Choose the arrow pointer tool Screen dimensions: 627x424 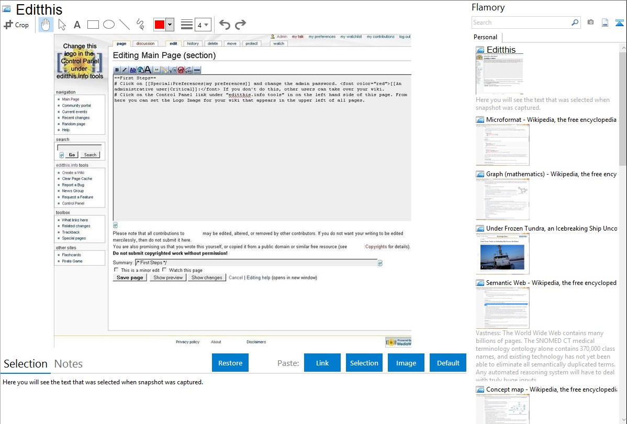[62, 25]
